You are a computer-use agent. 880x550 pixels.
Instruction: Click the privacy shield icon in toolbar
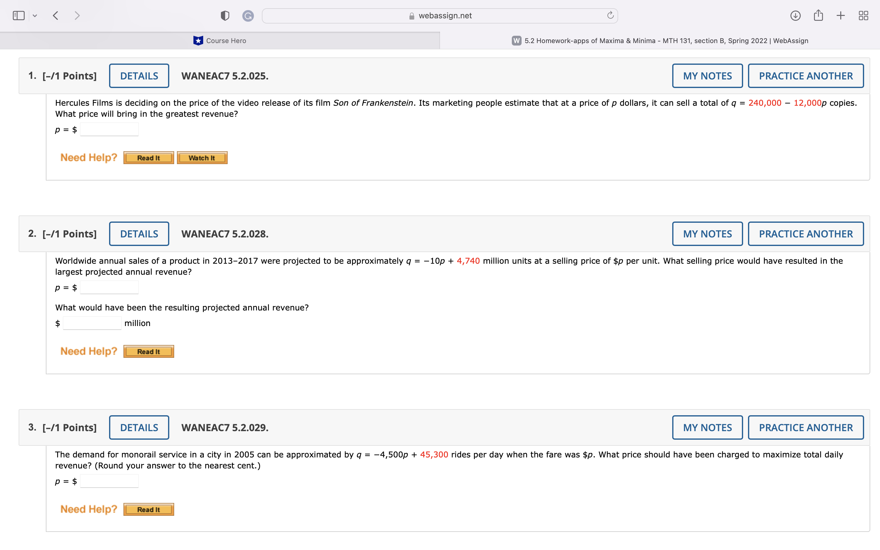pyautogui.click(x=225, y=15)
